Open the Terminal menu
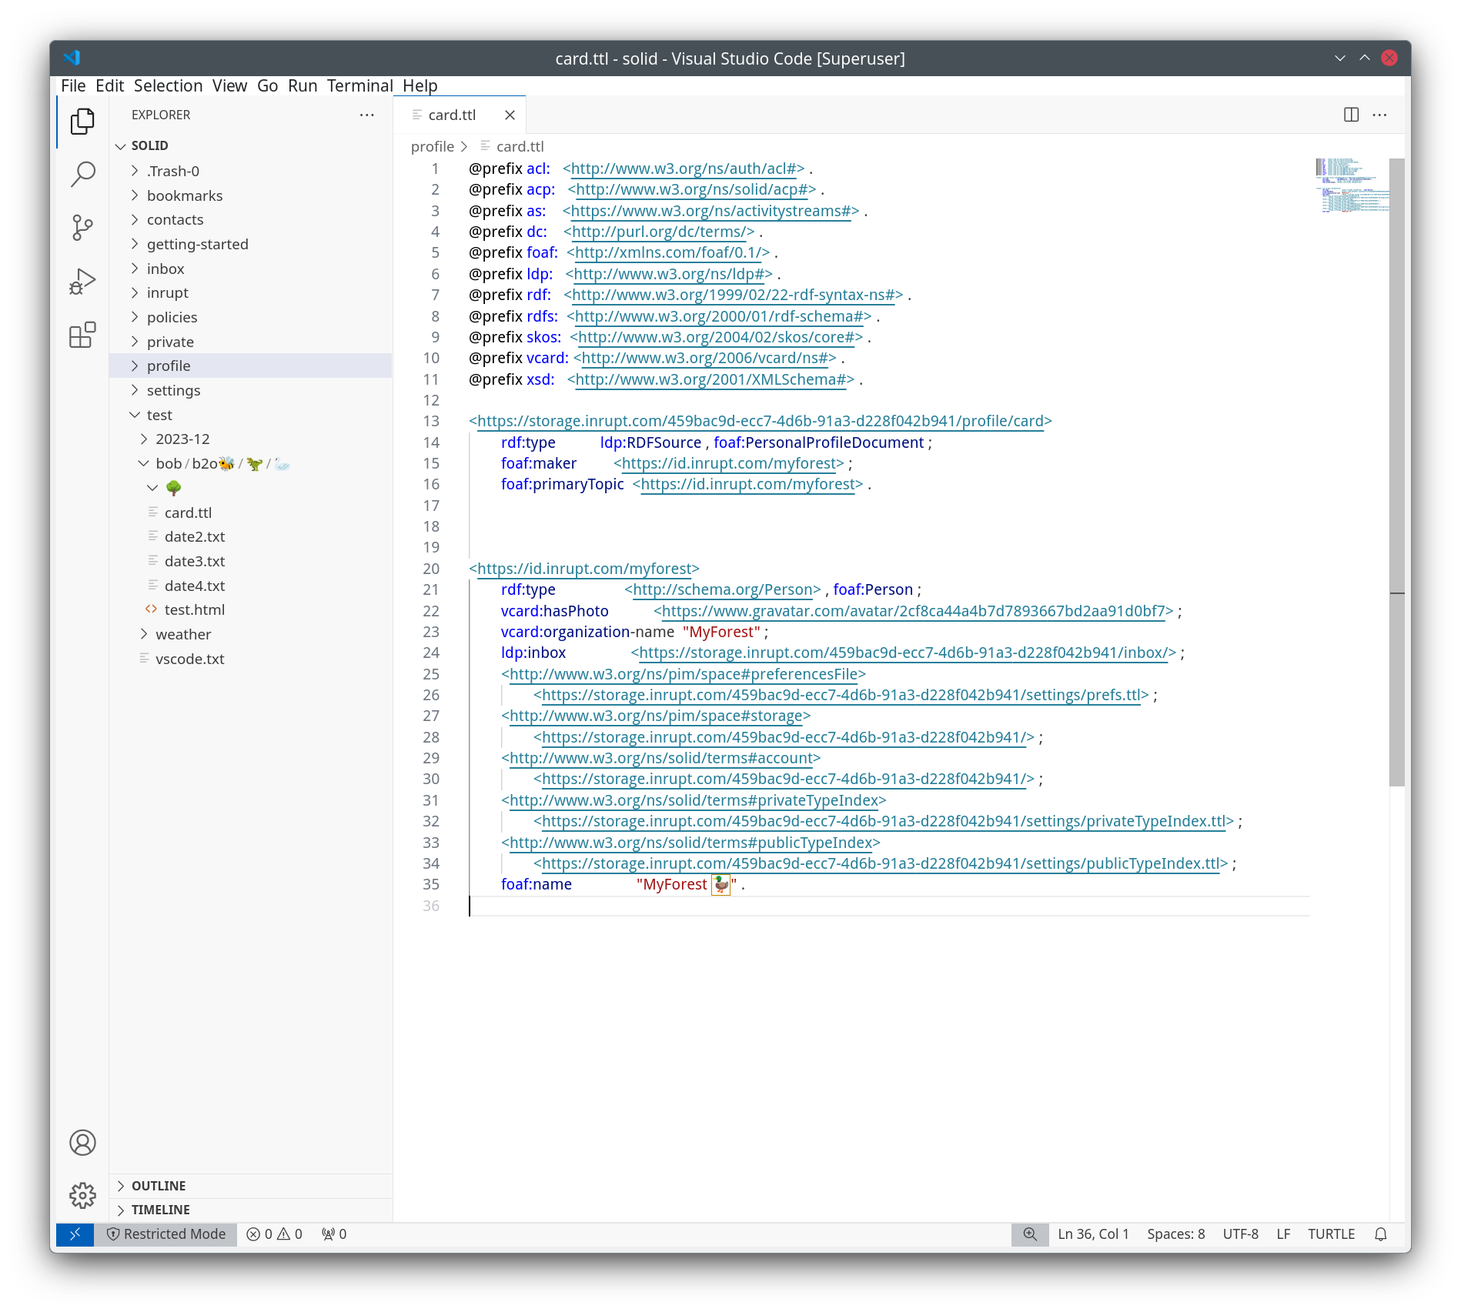 tap(359, 85)
